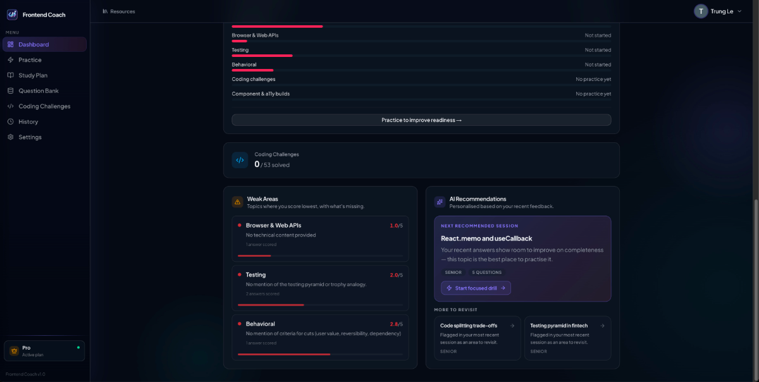
Task: Click the Question Bank database icon
Action: pyautogui.click(x=11, y=91)
